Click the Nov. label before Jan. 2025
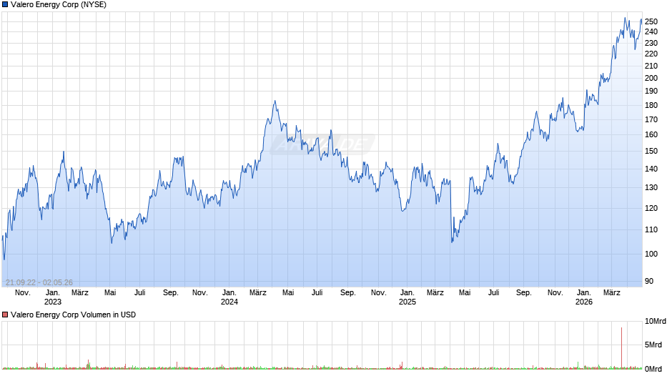 click(378, 293)
